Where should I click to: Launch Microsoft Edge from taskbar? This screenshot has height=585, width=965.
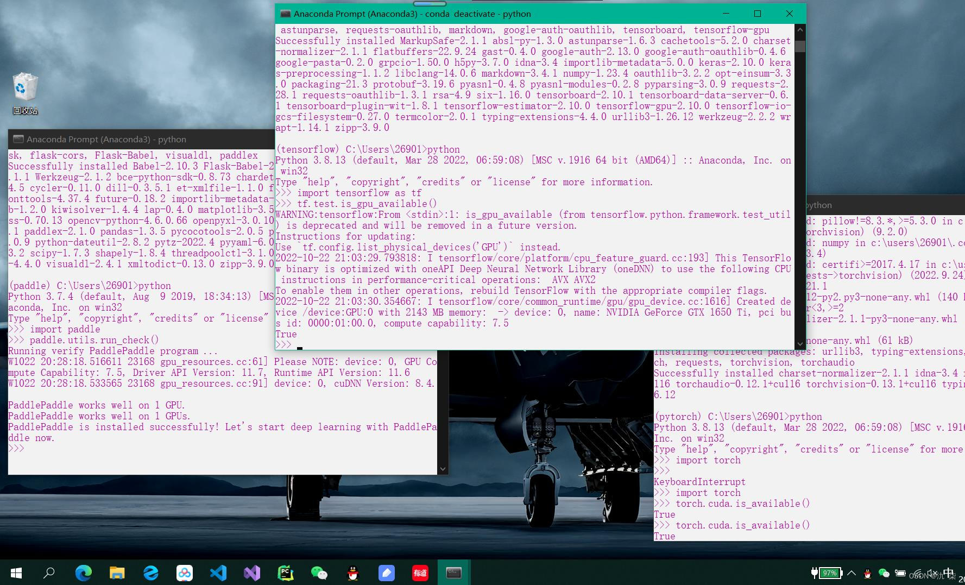pyautogui.click(x=83, y=573)
